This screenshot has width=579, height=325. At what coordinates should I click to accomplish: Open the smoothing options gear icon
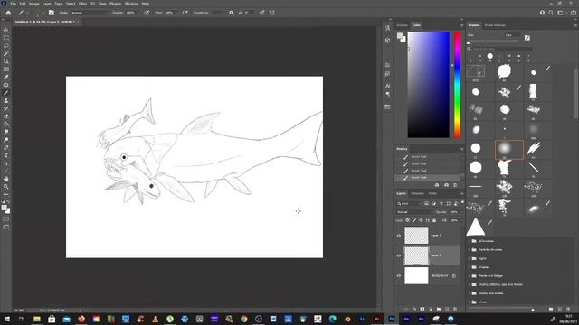point(232,13)
